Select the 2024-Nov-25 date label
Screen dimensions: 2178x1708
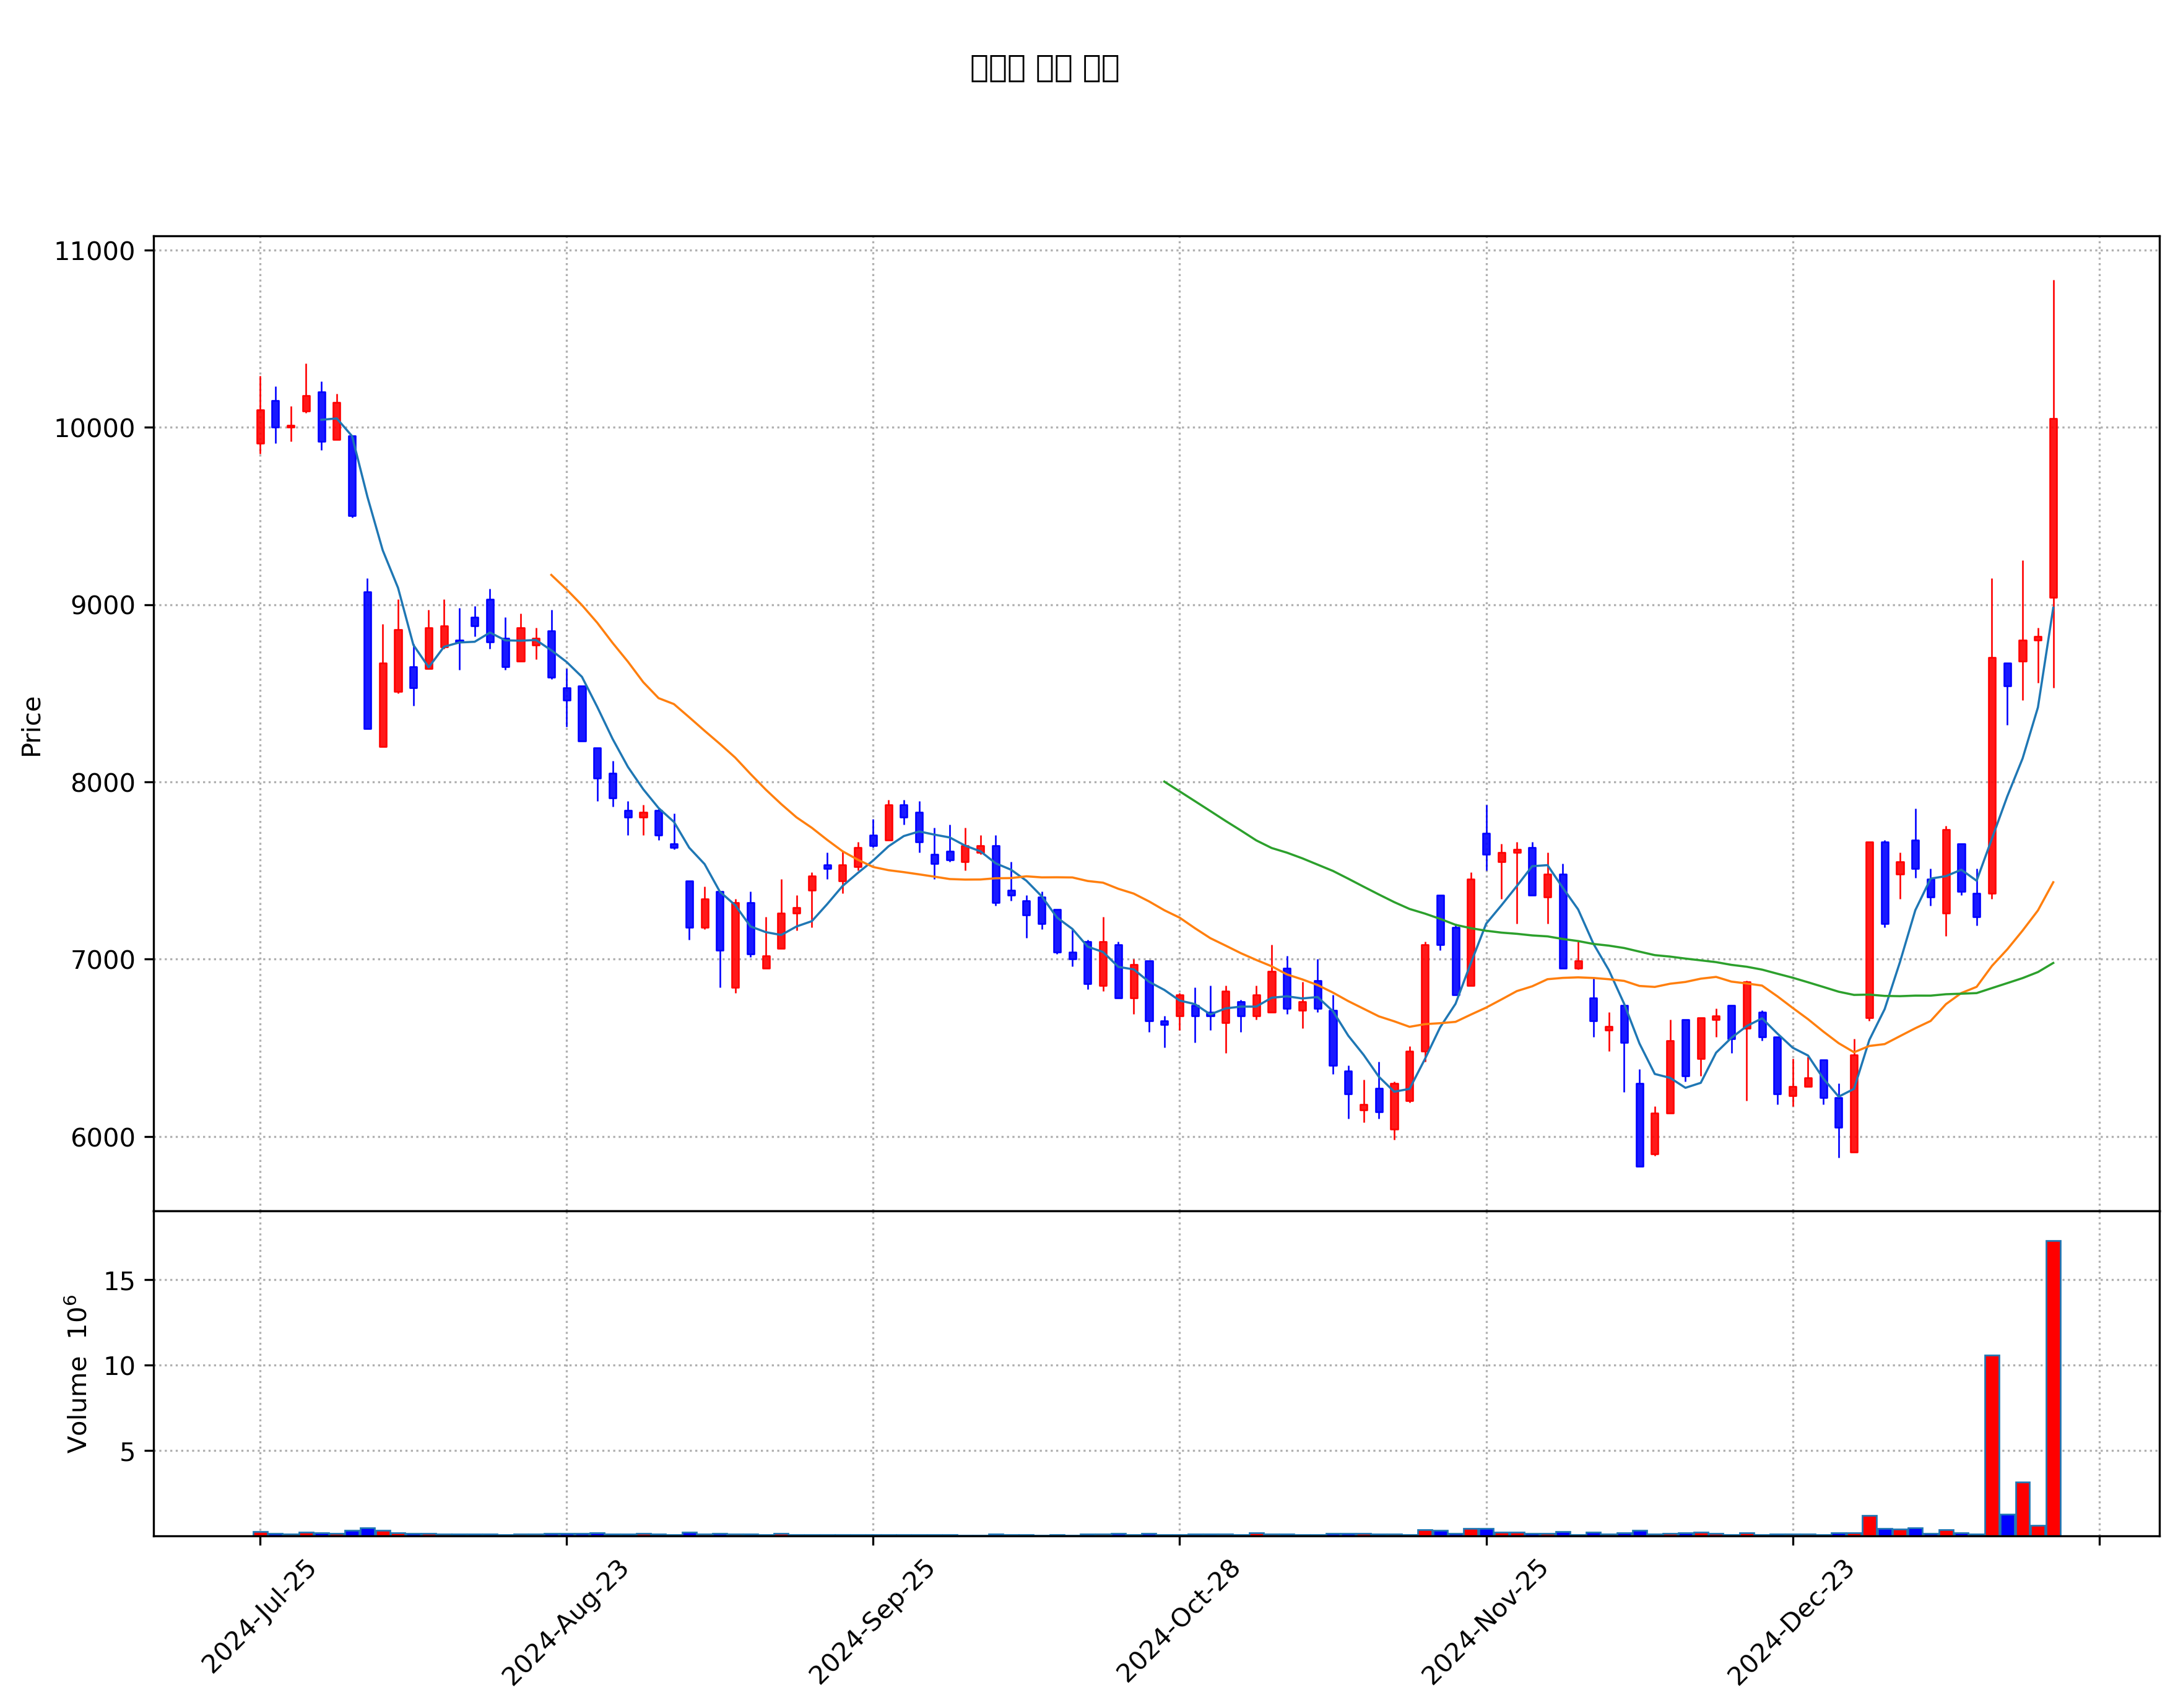[1484, 1622]
